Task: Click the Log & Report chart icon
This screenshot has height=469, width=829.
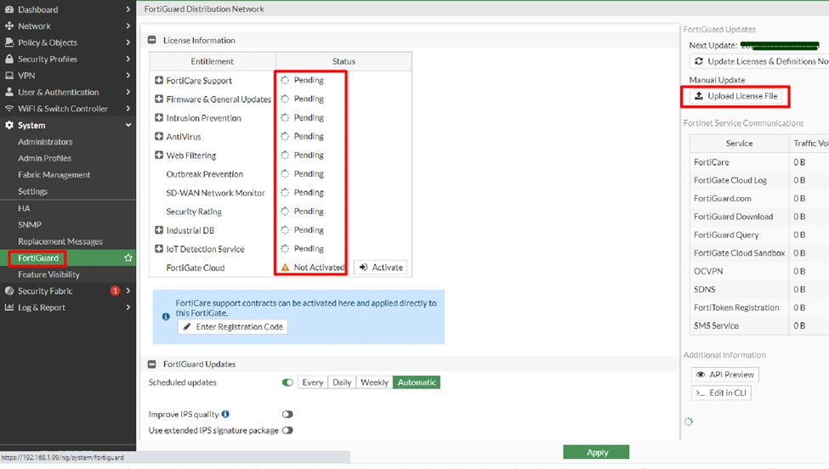Action: pyautogui.click(x=9, y=308)
